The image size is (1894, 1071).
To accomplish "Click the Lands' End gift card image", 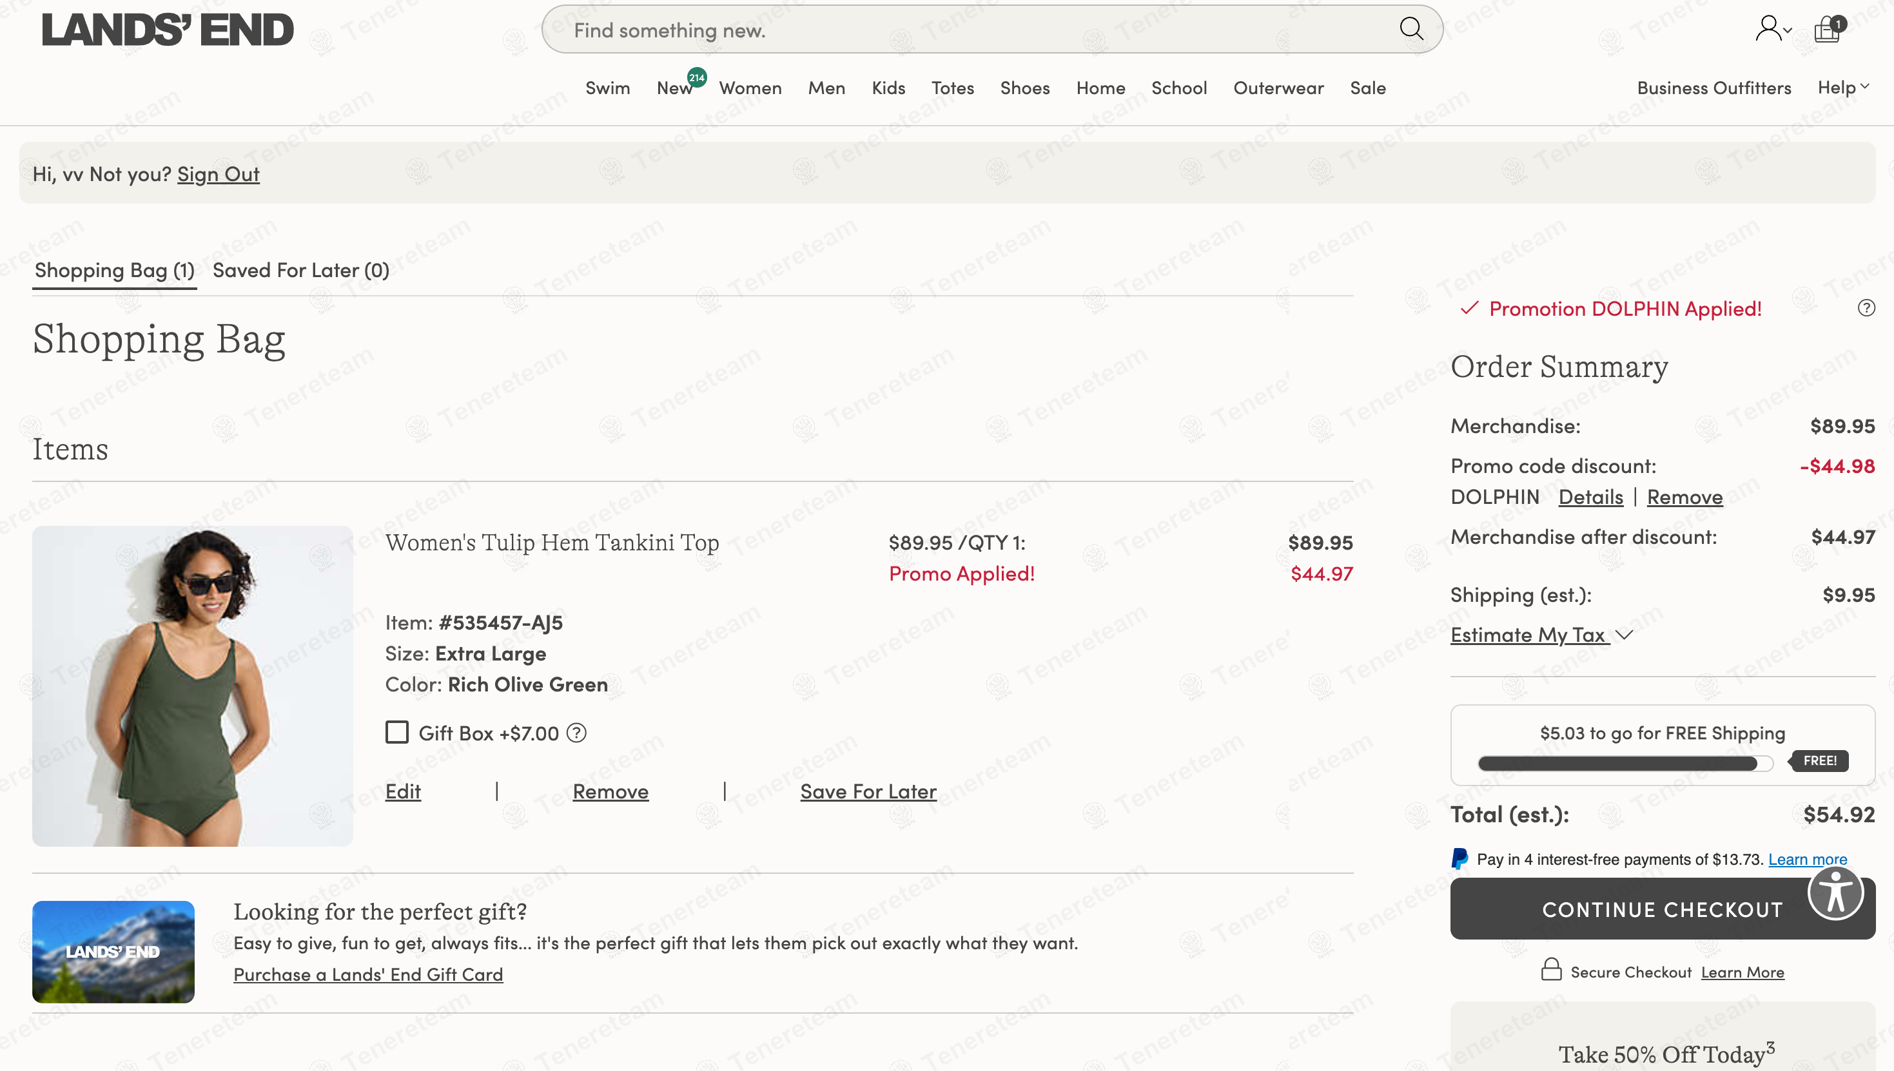I will click(x=113, y=952).
